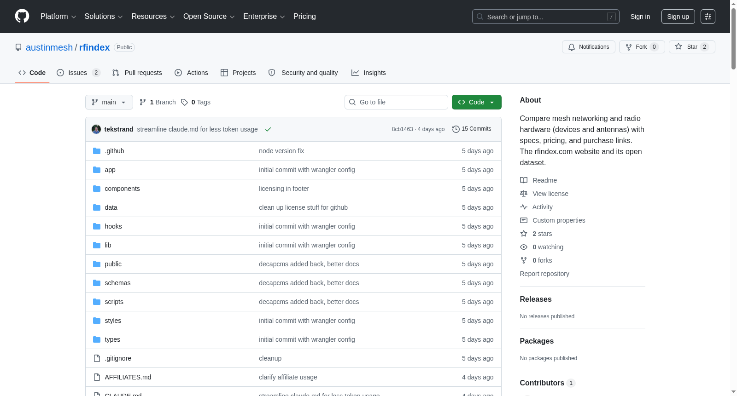Open the Enterprise navigation menu

point(264,17)
